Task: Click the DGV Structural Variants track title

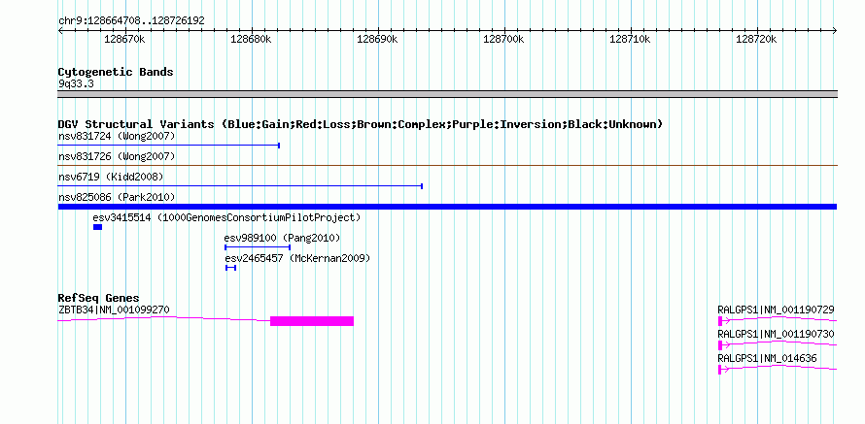Action: pyautogui.click(x=361, y=124)
